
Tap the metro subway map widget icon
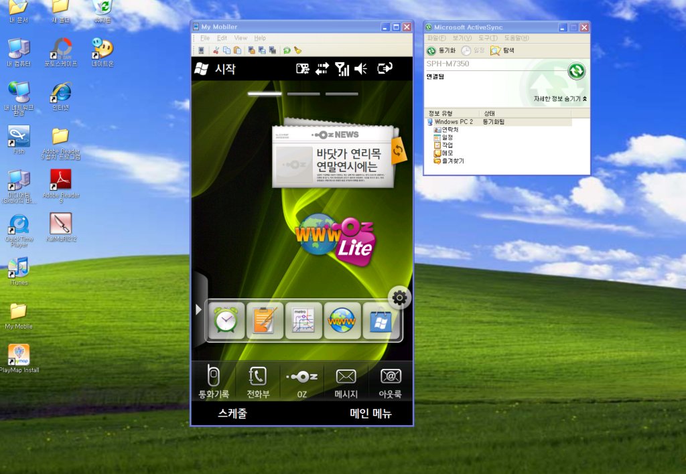(x=303, y=321)
